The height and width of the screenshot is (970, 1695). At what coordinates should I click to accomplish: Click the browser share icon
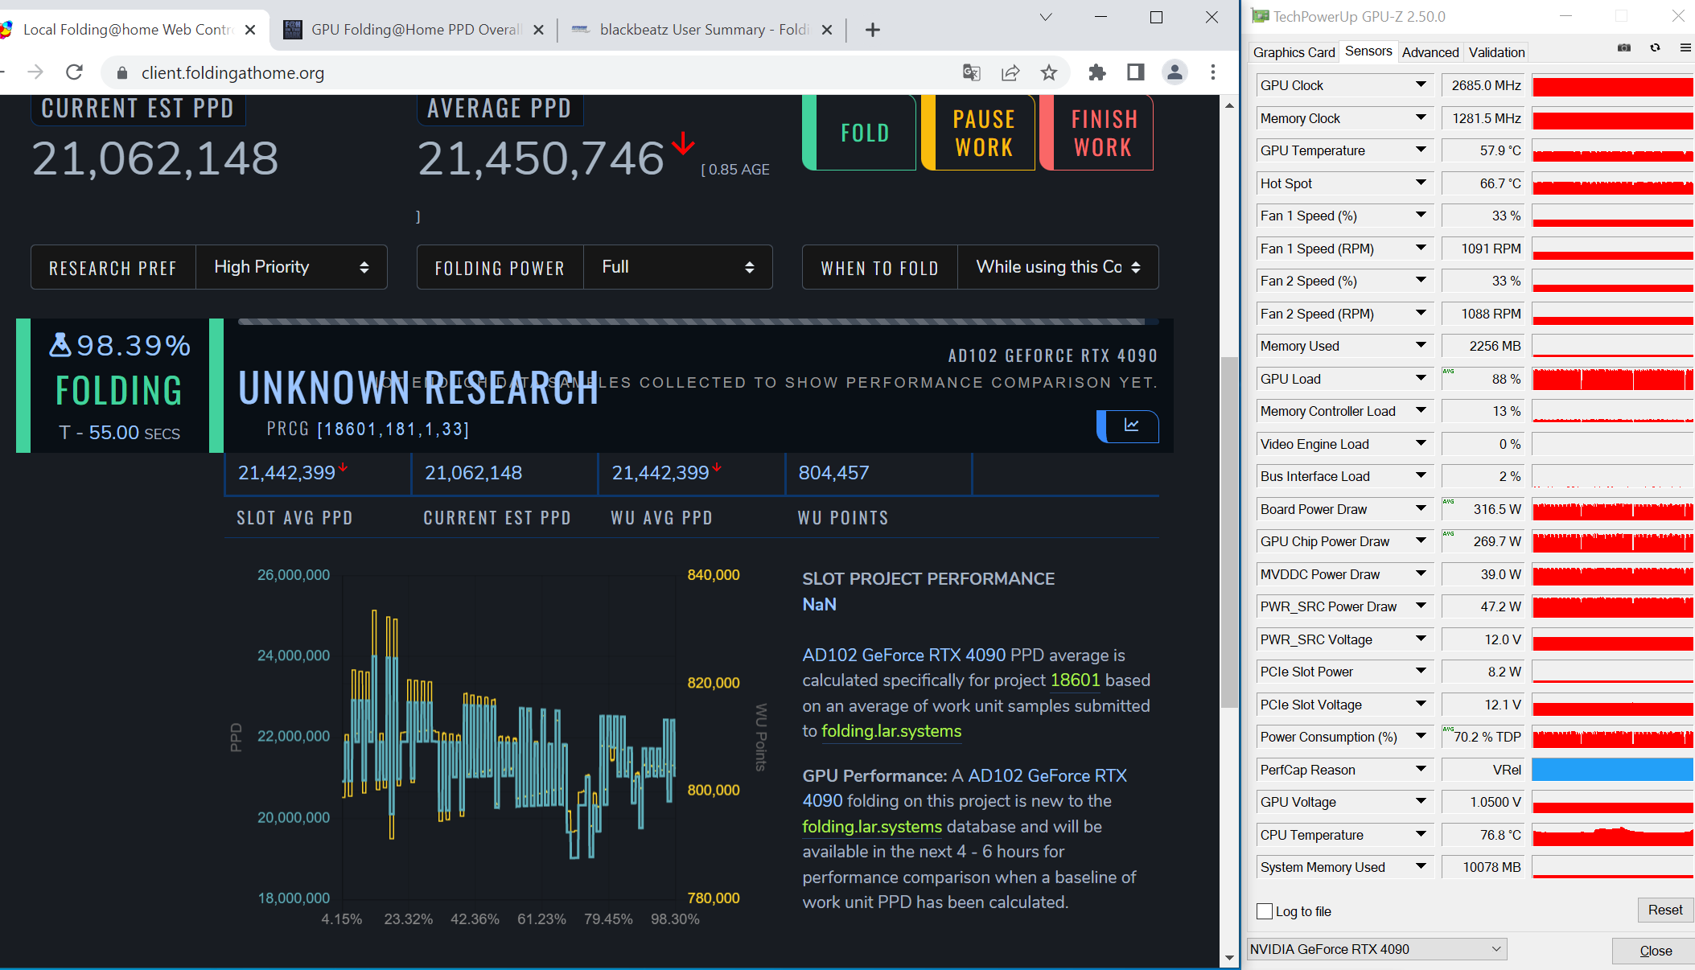tap(1010, 72)
